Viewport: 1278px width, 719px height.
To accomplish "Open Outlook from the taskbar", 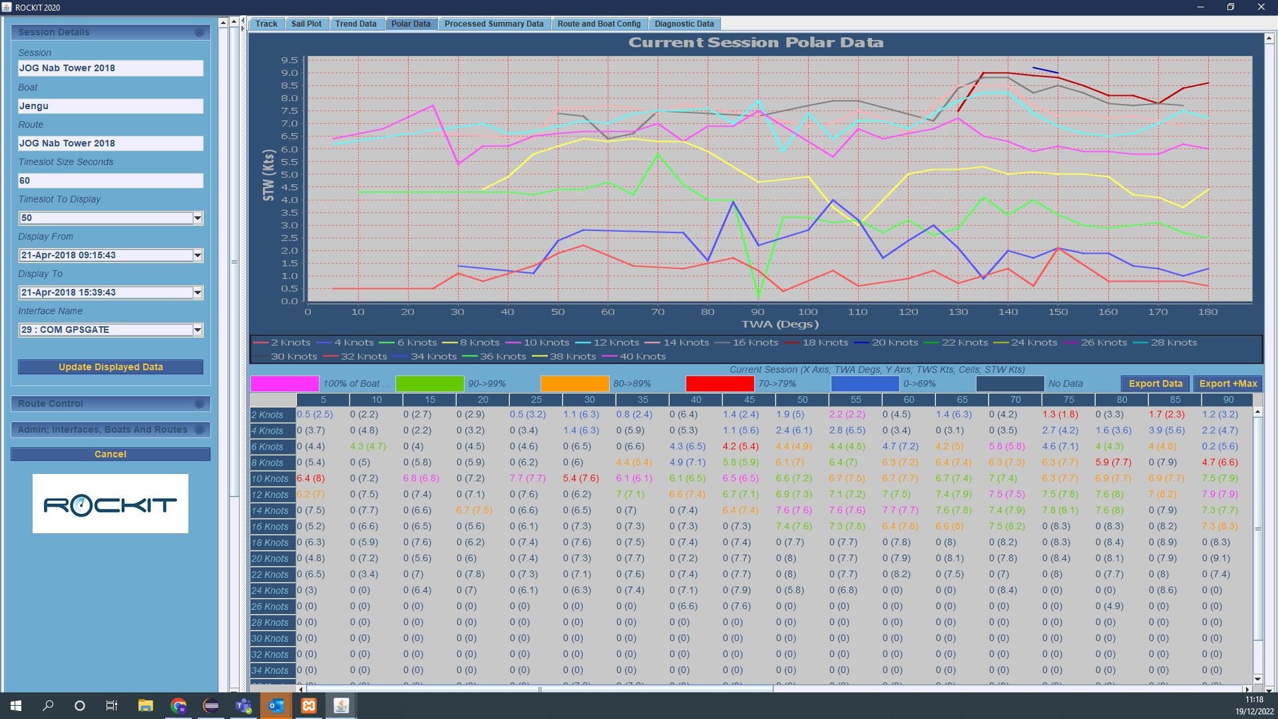I will [x=276, y=706].
